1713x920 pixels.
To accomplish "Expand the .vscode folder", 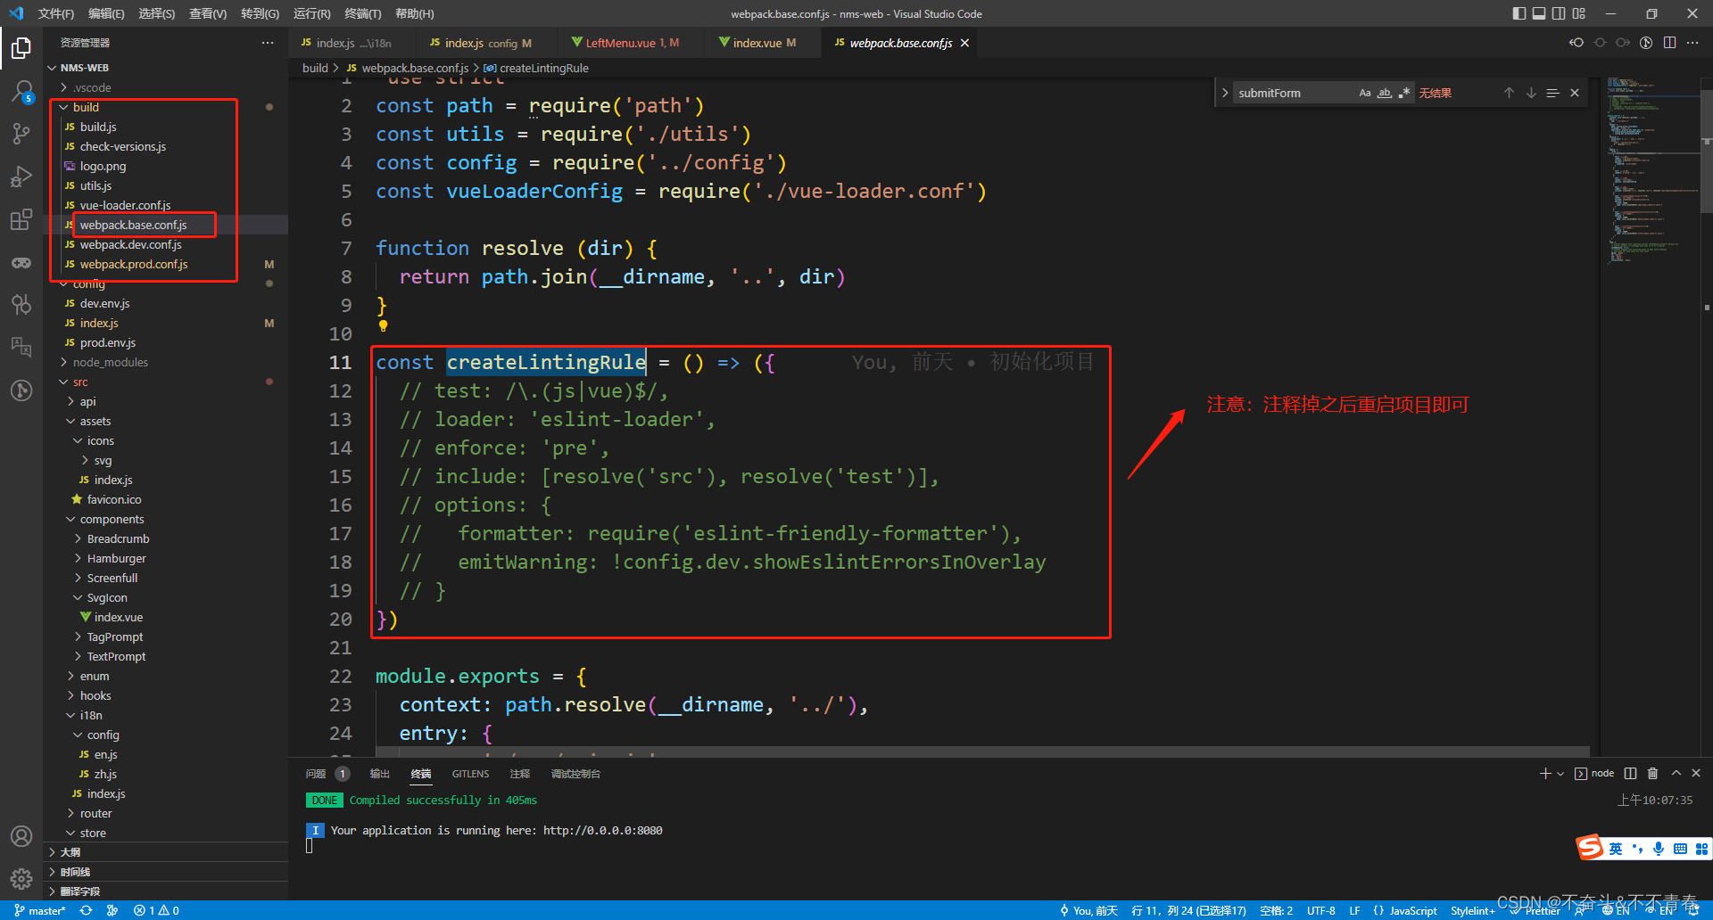I will [64, 87].
